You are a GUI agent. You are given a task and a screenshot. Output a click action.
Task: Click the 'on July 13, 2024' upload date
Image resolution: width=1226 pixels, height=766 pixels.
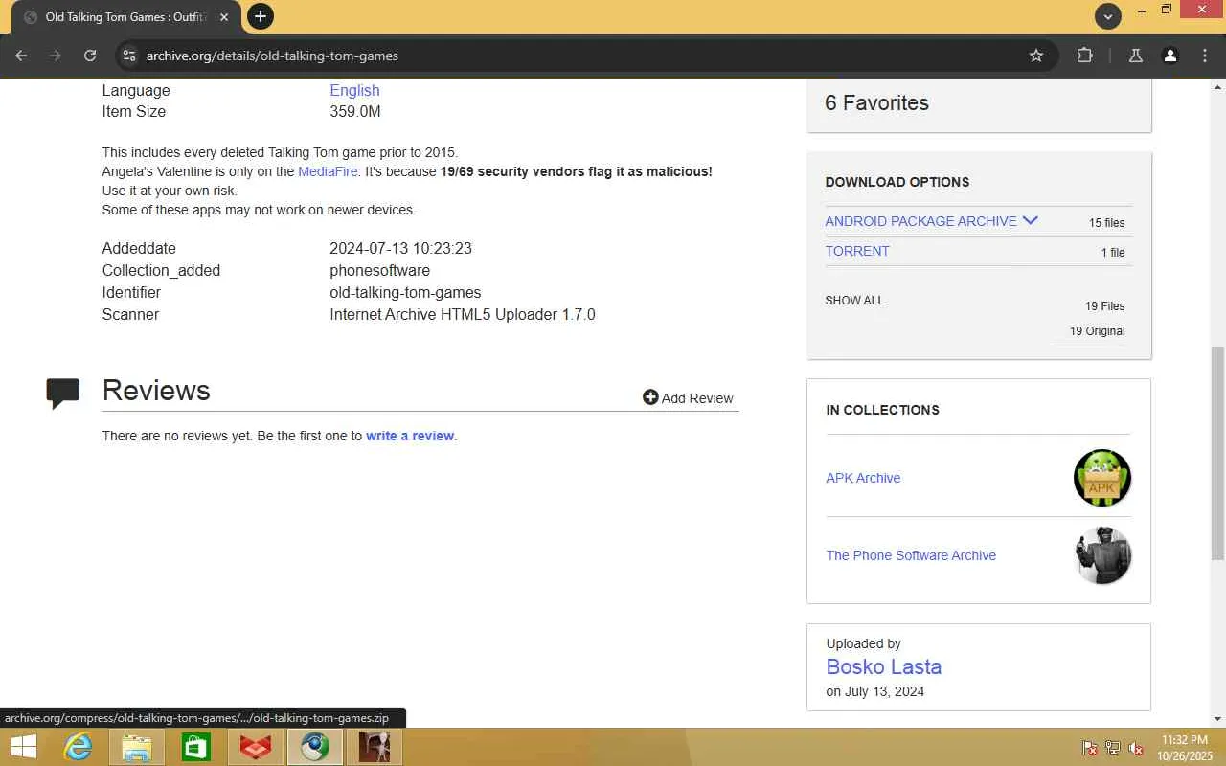(875, 691)
